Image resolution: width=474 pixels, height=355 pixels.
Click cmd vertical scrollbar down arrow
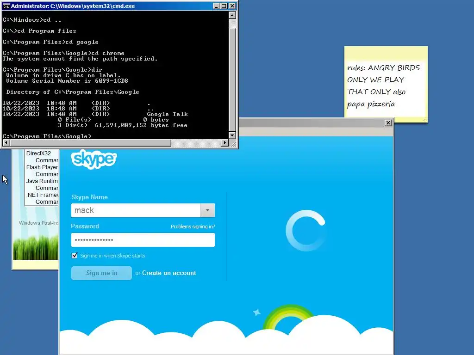coord(232,135)
